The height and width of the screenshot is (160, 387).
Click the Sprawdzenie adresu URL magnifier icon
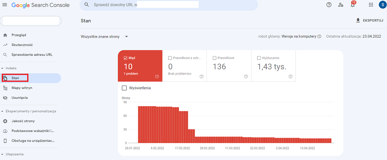5,55
